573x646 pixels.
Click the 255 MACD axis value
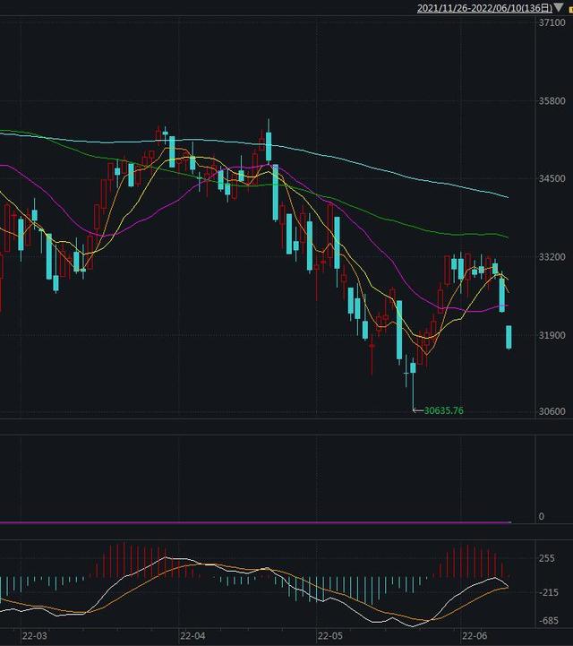[x=547, y=558]
